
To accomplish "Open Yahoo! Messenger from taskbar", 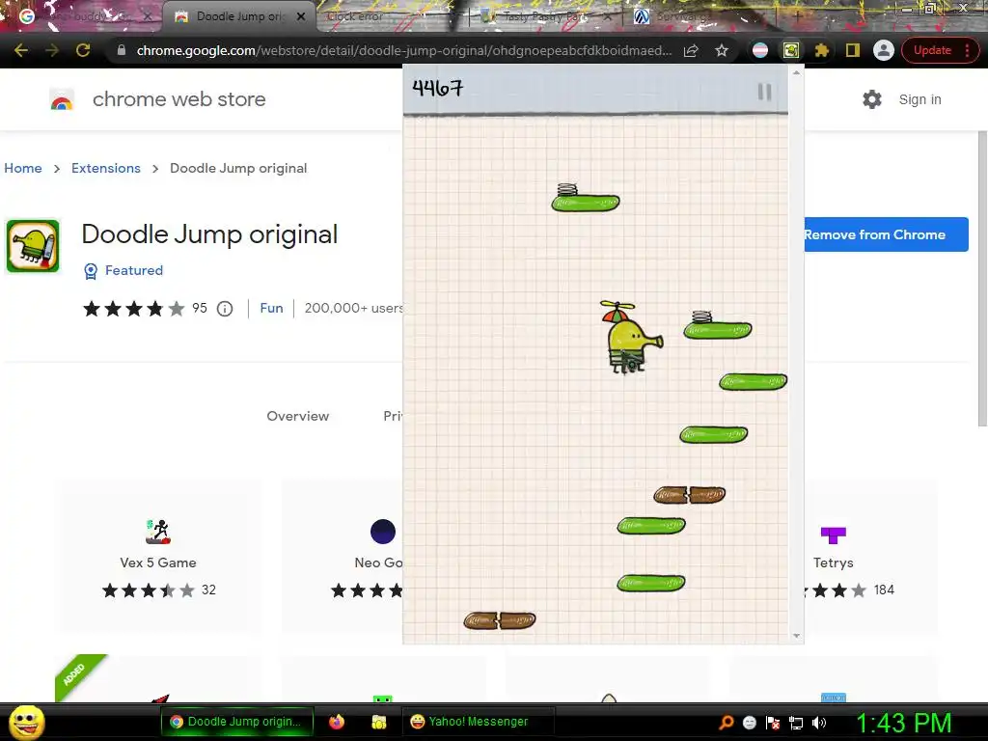I will tap(479, 722).
